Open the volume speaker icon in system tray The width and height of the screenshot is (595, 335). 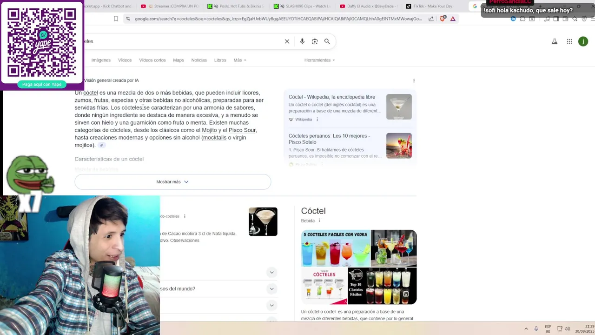(x=567, y=328)
